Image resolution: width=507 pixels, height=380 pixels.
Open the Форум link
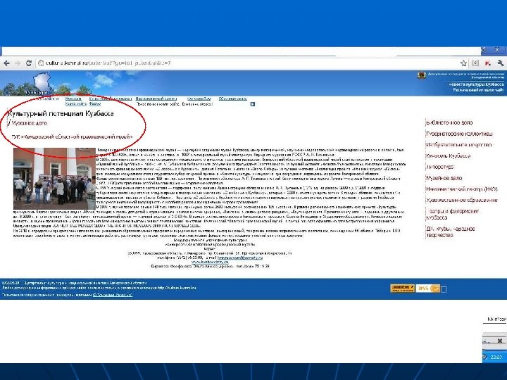(95, 103)
